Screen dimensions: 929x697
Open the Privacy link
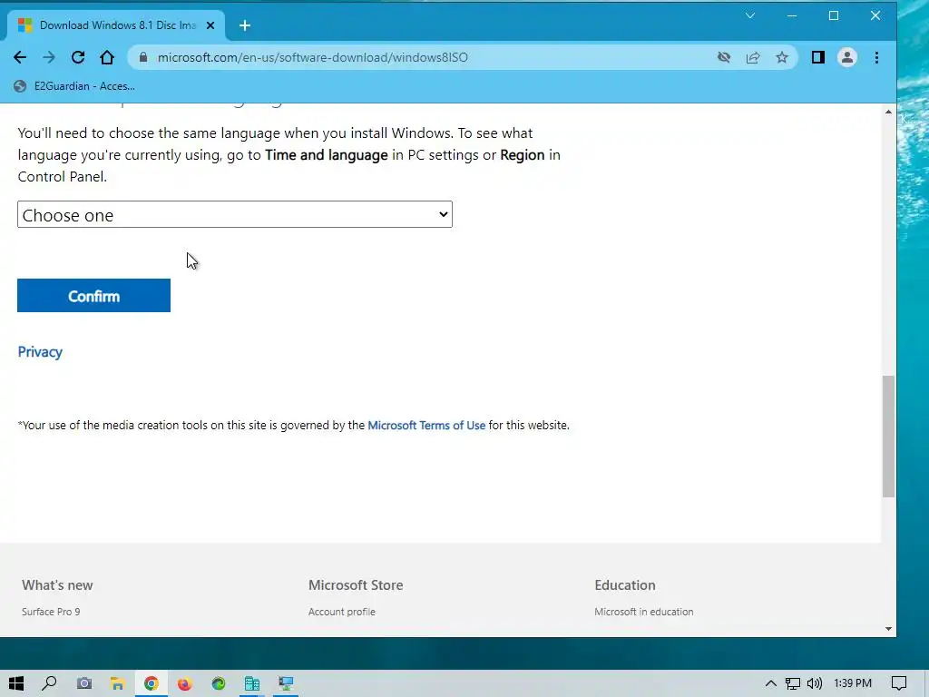click(x=40, y=352)
